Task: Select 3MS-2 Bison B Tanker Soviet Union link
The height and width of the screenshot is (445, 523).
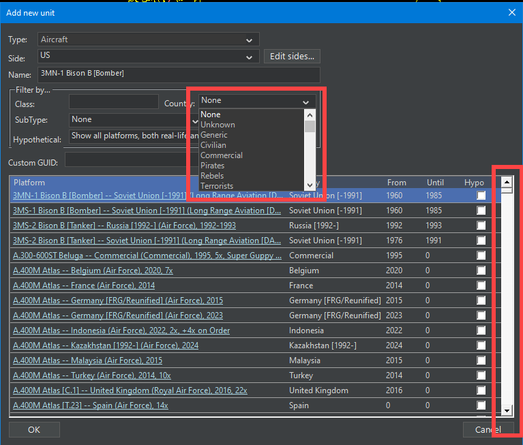Action: 147,241
